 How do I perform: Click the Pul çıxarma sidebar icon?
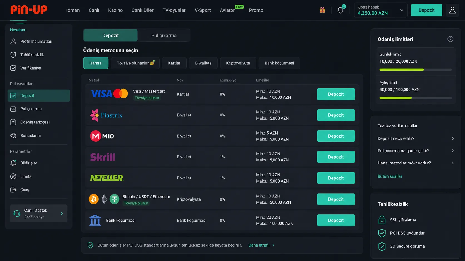click(13, 109)
